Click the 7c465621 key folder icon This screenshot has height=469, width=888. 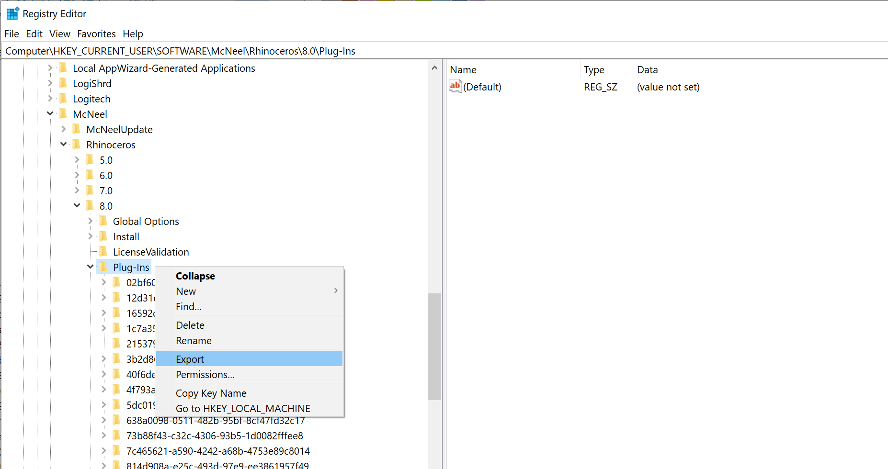click(x=117, y=451)
